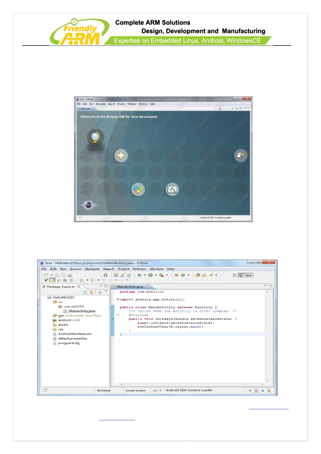Viewport: 321px width, 454px height.
Task: Open the Samples shapes icon
Action: click(x=138, y=190)
